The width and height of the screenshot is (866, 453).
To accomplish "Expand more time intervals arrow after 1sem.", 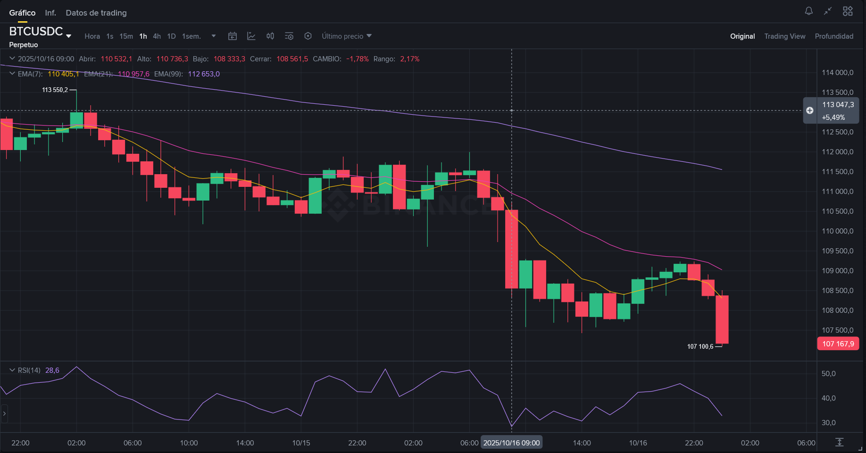I will [x=214, y=36].
